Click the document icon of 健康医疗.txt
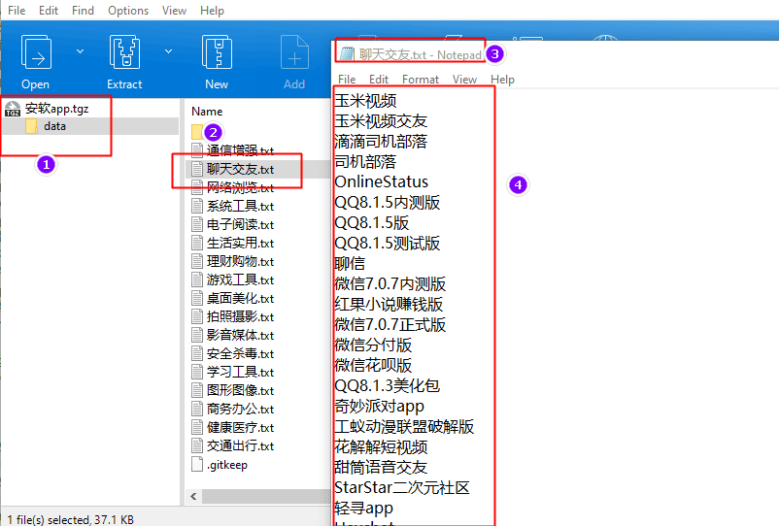This screenshot has width=779, height=526. [197, 427]
